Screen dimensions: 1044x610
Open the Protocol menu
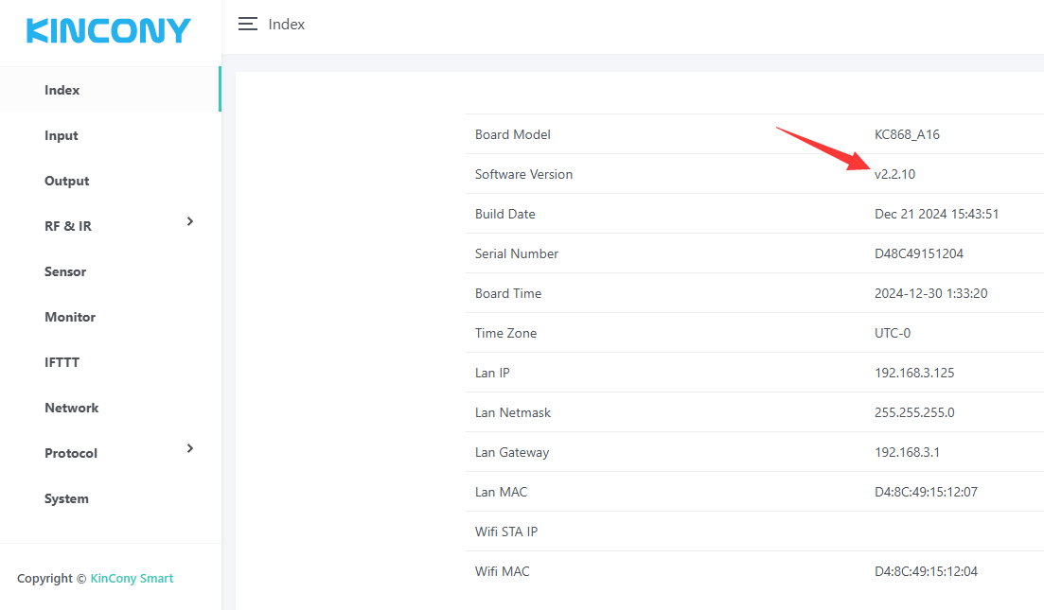coord(71,453)
